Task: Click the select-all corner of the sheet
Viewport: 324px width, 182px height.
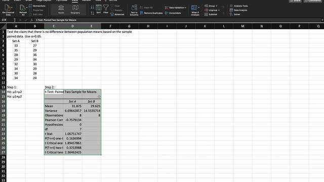Action: click(x=3, y=26)
